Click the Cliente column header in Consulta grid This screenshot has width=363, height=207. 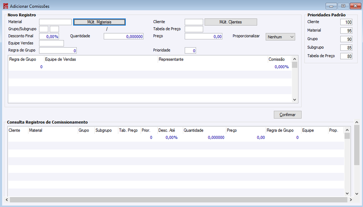[18, 130]
